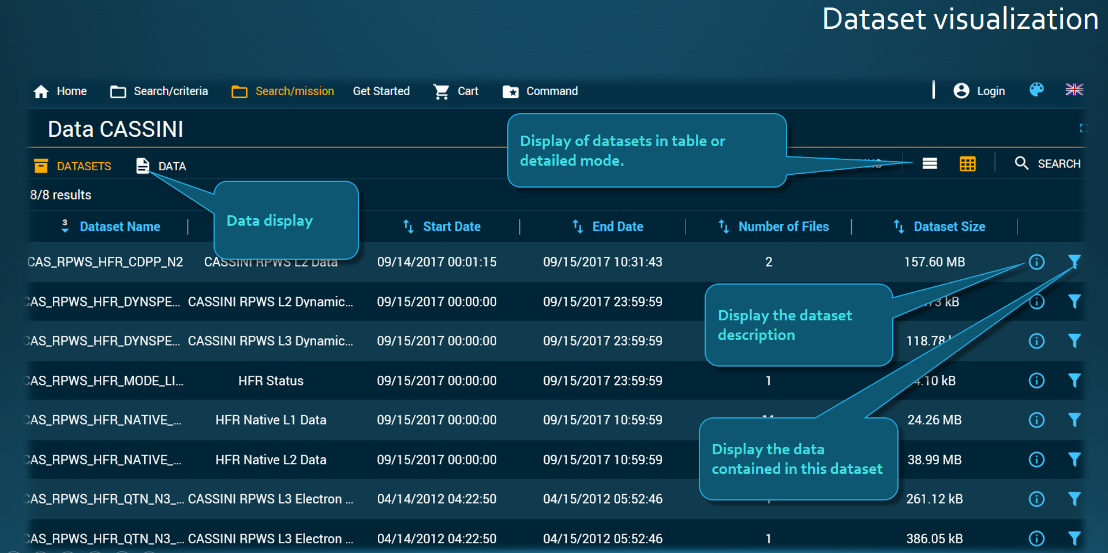Click the starred folder Command icon
Image resolution: width=1108 pixels, height=553 pixels.
click(x=511, y=92)
